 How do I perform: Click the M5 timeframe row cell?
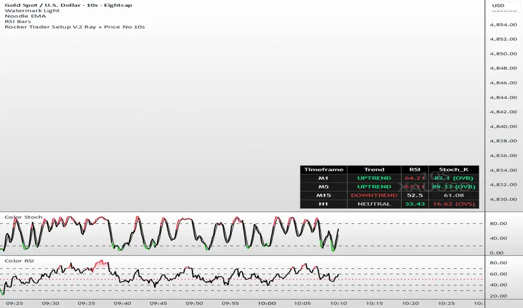tap(324, 187)
